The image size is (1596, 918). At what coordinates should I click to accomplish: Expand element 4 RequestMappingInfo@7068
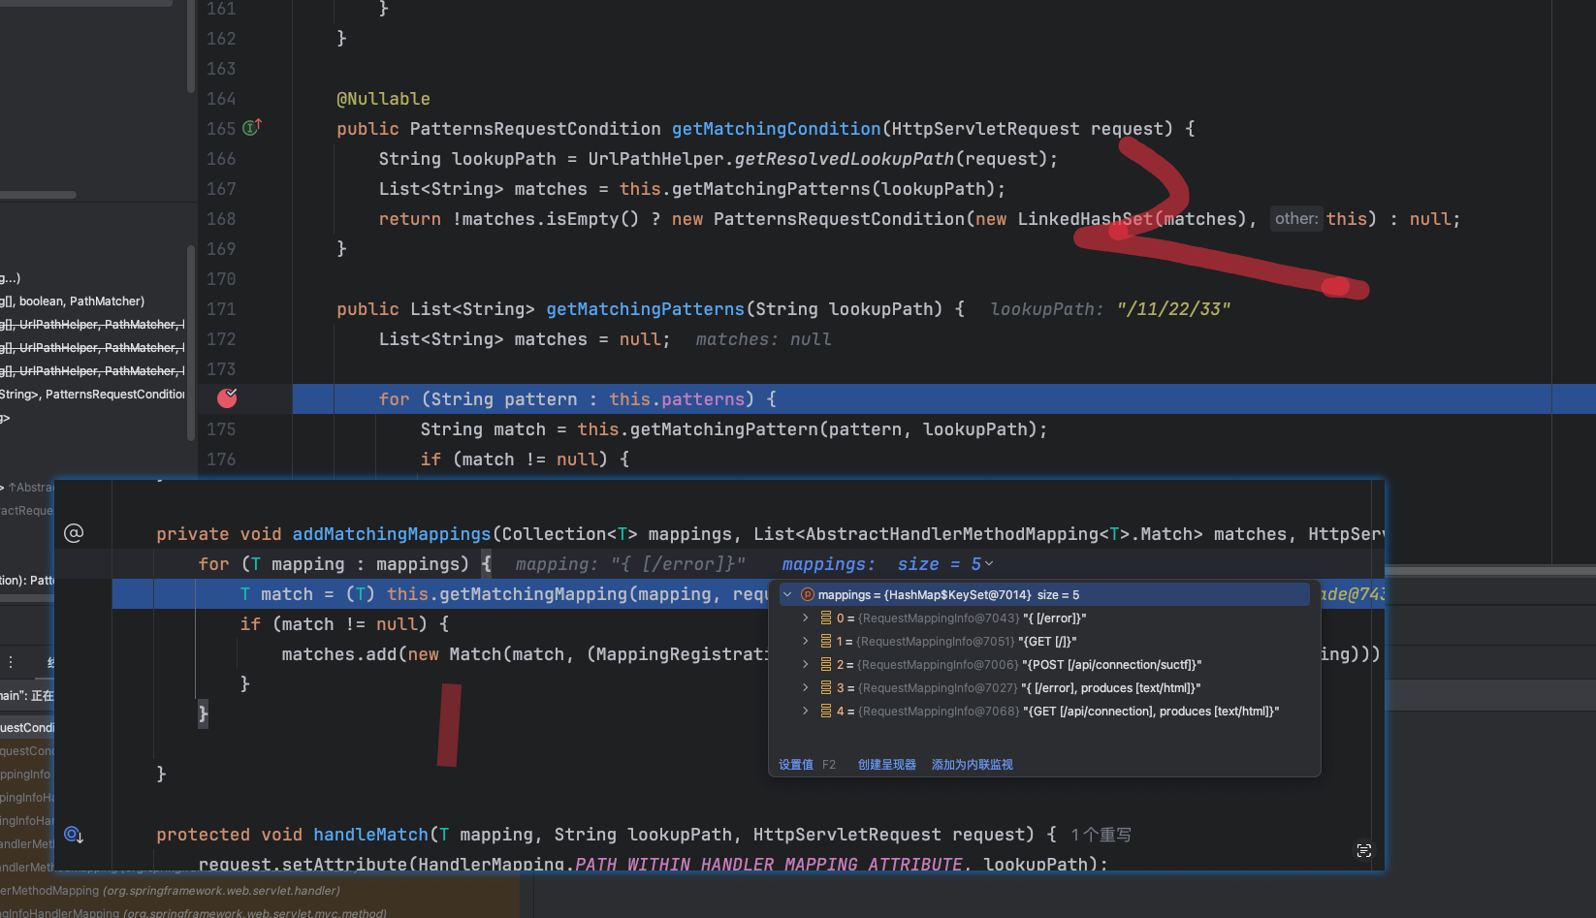[x=805, y=712]
